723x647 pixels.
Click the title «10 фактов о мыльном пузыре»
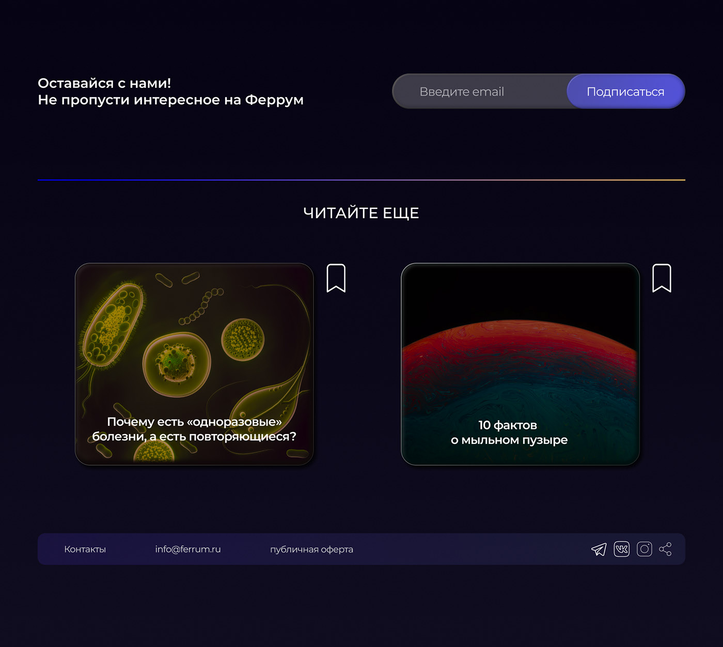[x=509, y=433]
